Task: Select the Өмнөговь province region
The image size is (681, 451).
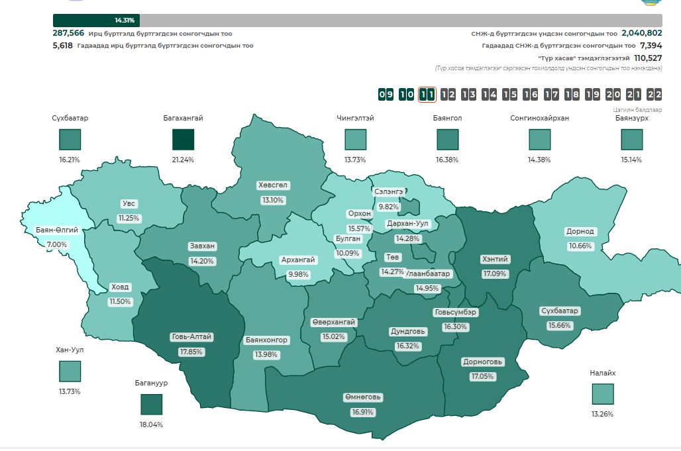Action: click(363, 397)
